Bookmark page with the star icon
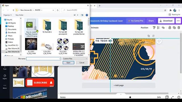The image size is (182, 102). (165, 10)
